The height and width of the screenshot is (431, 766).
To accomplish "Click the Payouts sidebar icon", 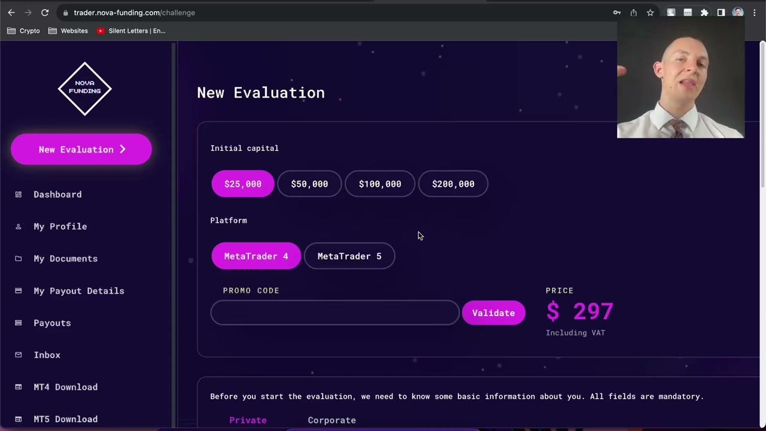I will coord(19,323).
